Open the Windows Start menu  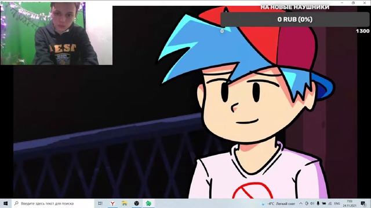tap(6, 203)
